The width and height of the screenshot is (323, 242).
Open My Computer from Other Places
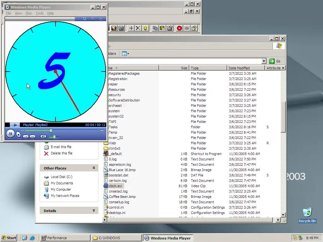(x=61, y=189)
